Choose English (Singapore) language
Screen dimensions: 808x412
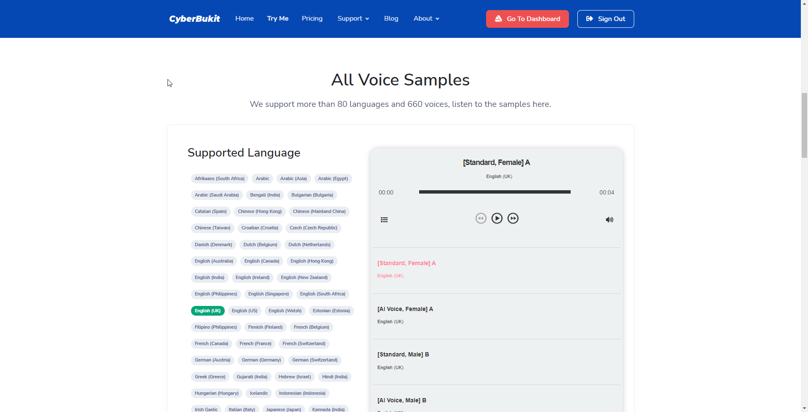(x=268, y=294)
